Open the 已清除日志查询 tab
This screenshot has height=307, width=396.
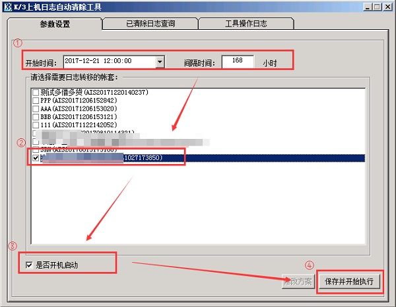pyautogui.click(x=150, y=24)
